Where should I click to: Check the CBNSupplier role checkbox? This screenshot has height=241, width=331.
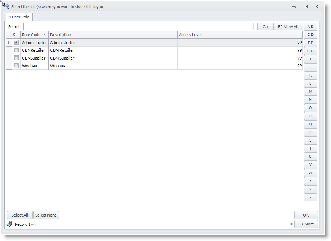point(16,58)
